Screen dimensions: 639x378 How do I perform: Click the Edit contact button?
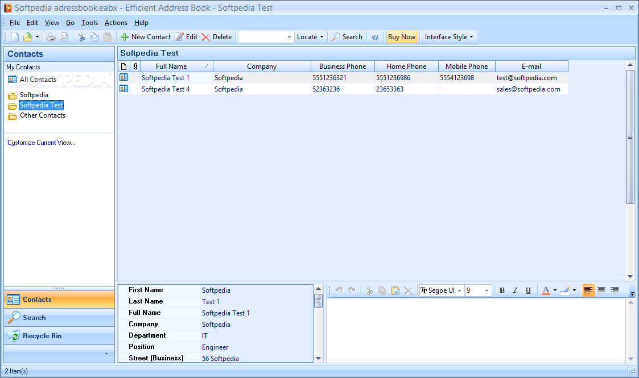pyautogui.click(x=186, y=37)
